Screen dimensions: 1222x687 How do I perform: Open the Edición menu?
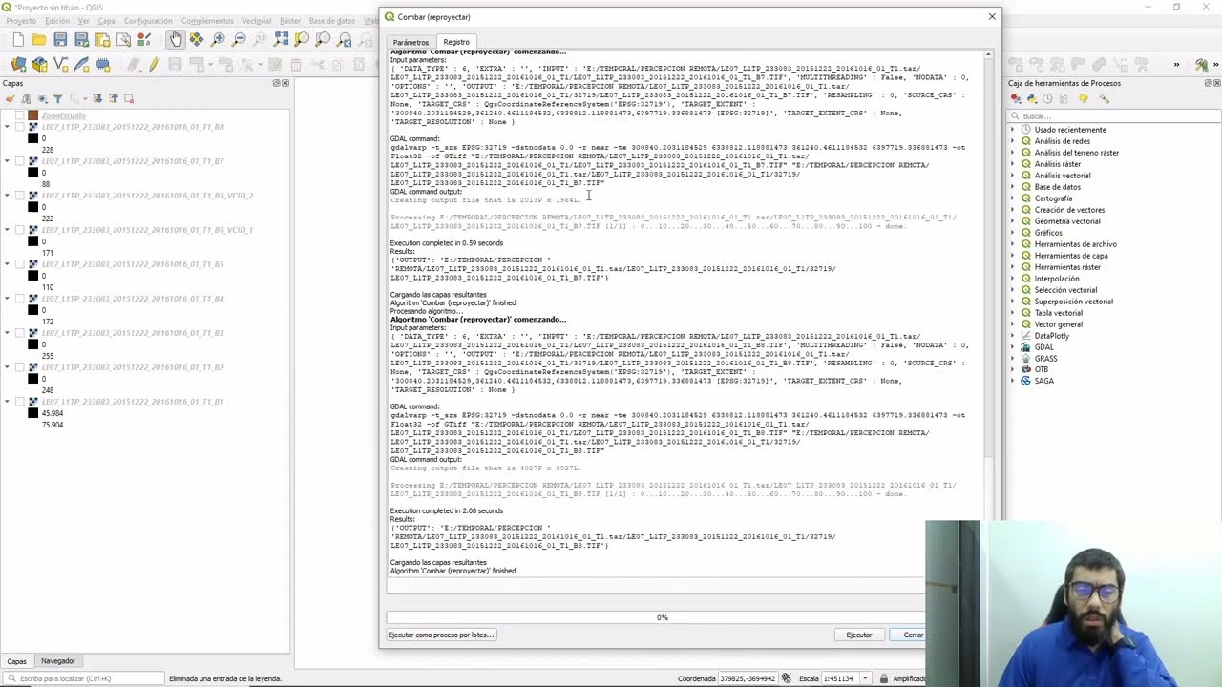tap(57, 20)
